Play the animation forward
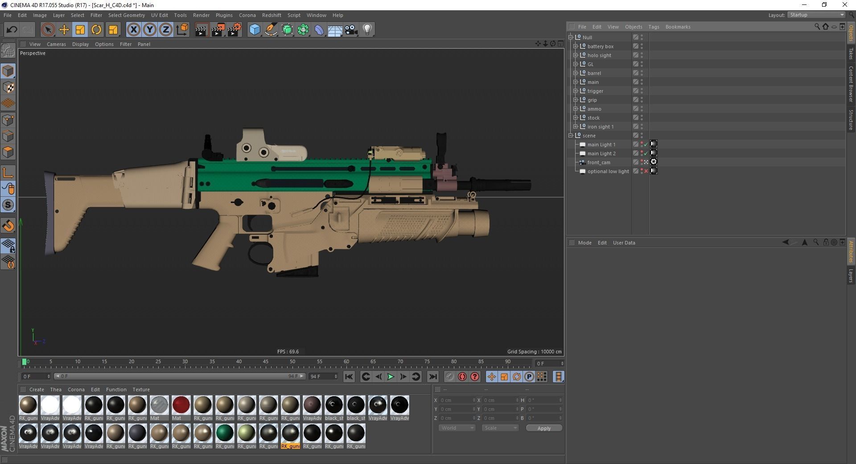Screen dimensions: 856x464 click(391, 377)
